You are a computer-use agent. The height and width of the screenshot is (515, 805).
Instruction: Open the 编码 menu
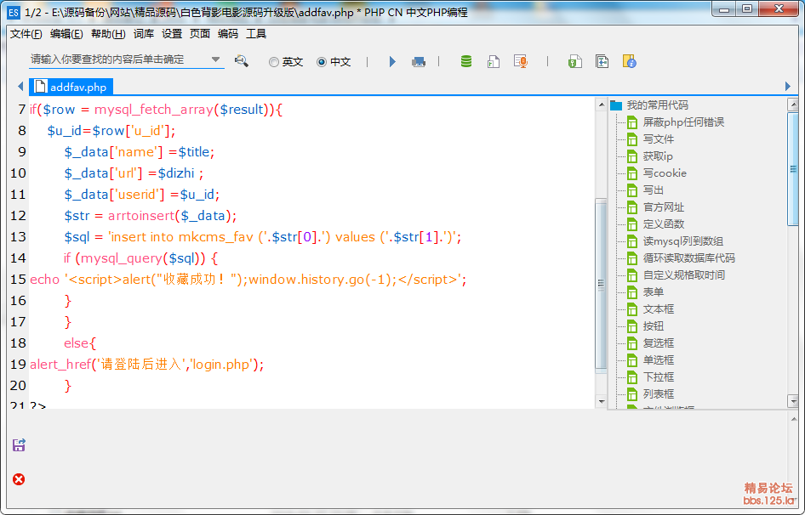click(228, 34)
